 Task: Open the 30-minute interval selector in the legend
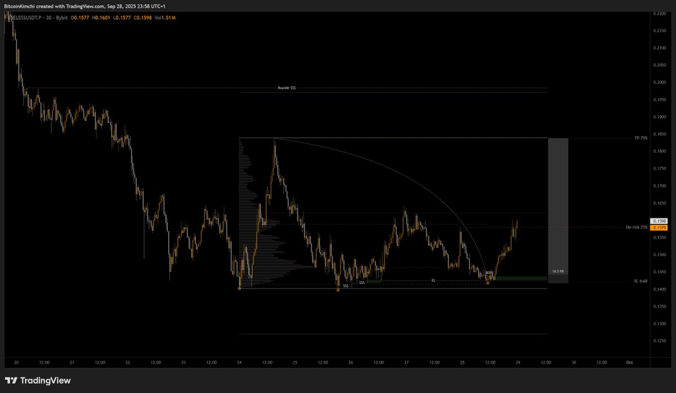click(48, 17)
